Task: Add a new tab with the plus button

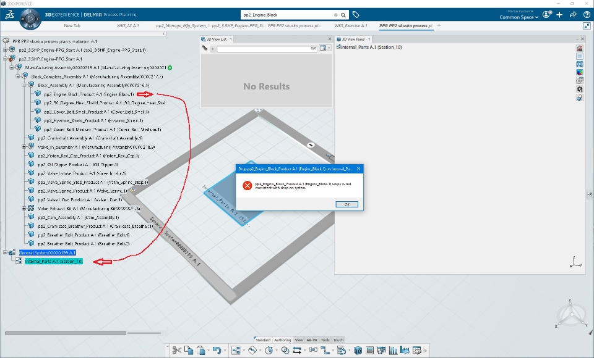Action: pyautogui.click(x=439, y=26)
